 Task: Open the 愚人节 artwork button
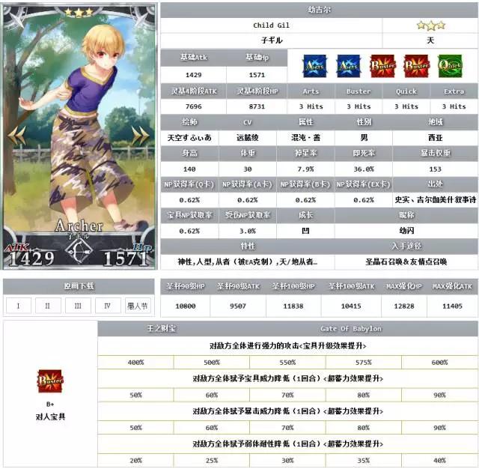(138, 306)
